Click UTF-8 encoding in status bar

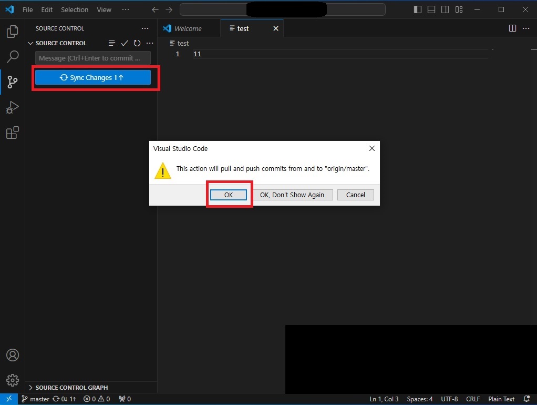pos(449,399)
